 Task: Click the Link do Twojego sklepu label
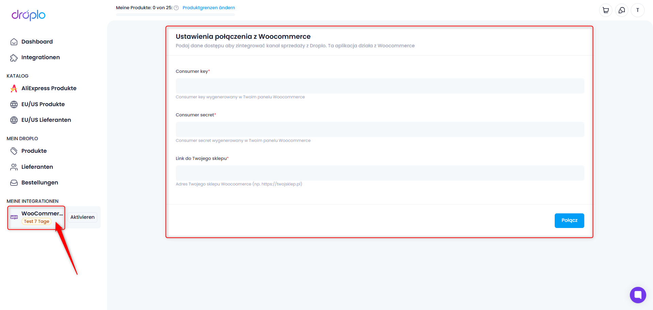(x=202, y=159)
